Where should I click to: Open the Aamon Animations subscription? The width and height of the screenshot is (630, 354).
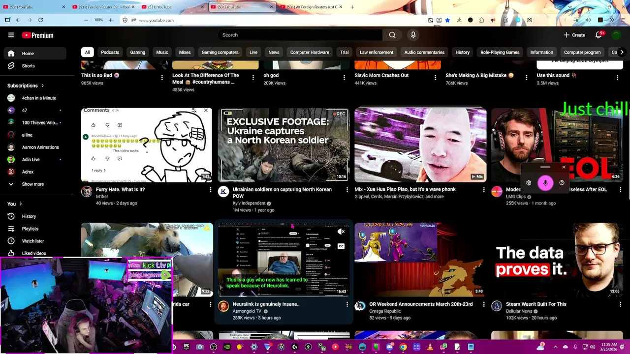tap(34, 147)
